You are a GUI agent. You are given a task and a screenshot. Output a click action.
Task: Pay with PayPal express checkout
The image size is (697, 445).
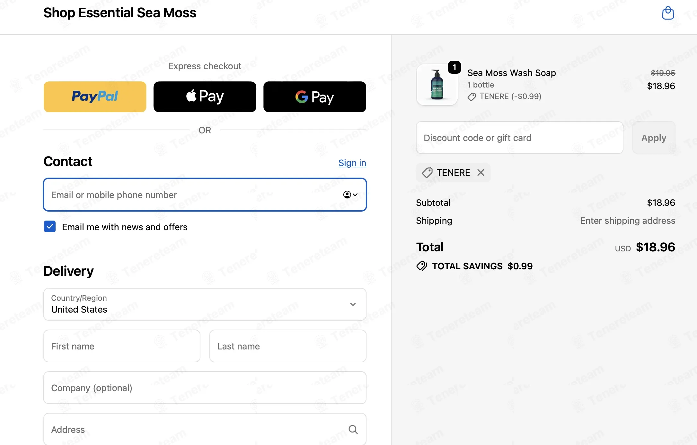pyautogui.click(x=95, y=97)
